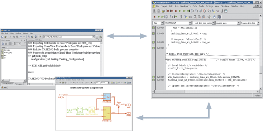Viewport: 263px width, 131px height.
Task: Click the red stop icon in CrossView top toolbar
Action: click(176, 11)
